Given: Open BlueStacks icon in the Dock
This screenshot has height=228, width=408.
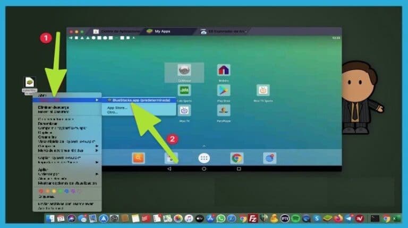Looking at the screenshot, I should coord(328,218).
